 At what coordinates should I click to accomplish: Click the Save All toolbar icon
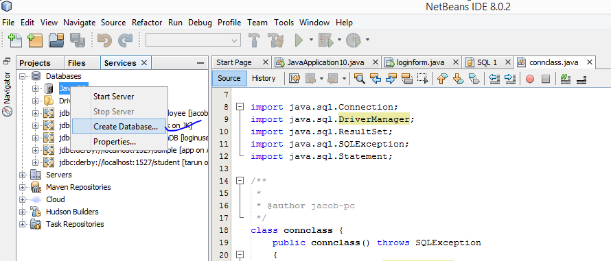coord(77,40)
